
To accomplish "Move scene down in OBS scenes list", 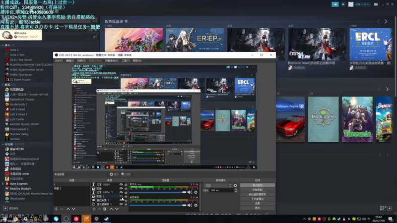I will [73, 209].
